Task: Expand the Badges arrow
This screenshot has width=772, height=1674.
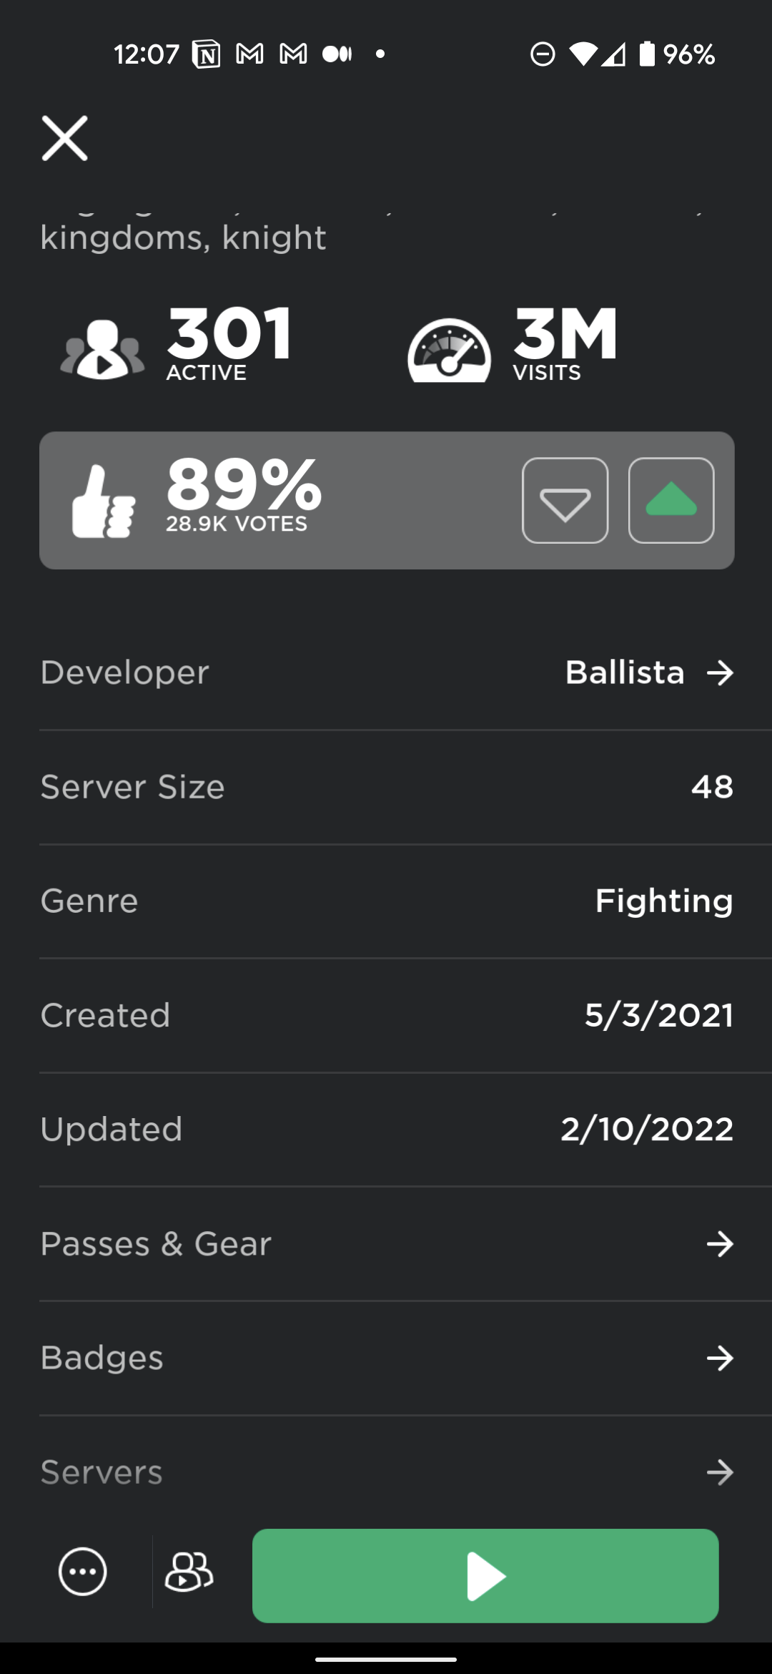Action: pyautogui.click(x=720, y=1358)
